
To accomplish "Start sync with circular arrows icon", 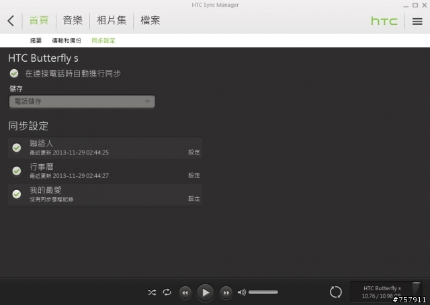I will click(x=336, y=292).
